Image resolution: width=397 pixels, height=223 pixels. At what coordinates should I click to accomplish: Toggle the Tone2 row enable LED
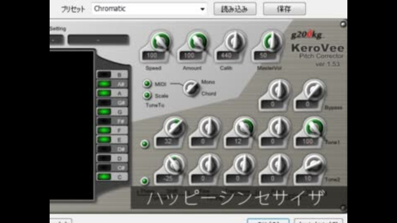coord(145,181)
